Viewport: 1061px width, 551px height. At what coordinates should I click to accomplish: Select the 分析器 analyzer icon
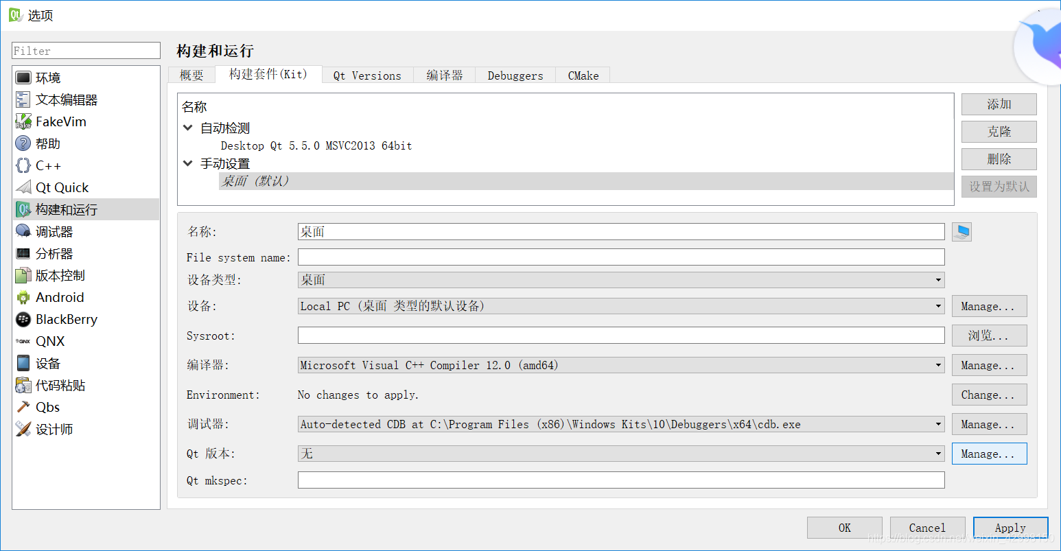23,253
